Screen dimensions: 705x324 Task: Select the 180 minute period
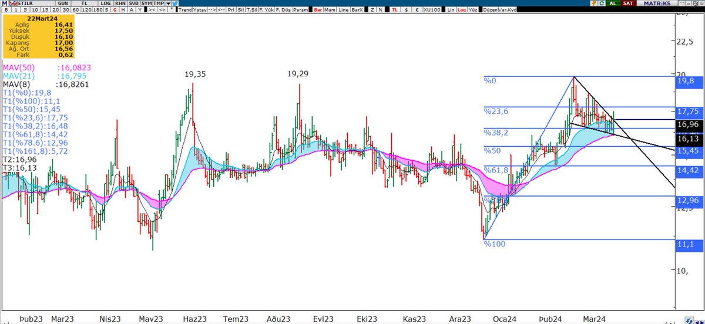(98, 10)
